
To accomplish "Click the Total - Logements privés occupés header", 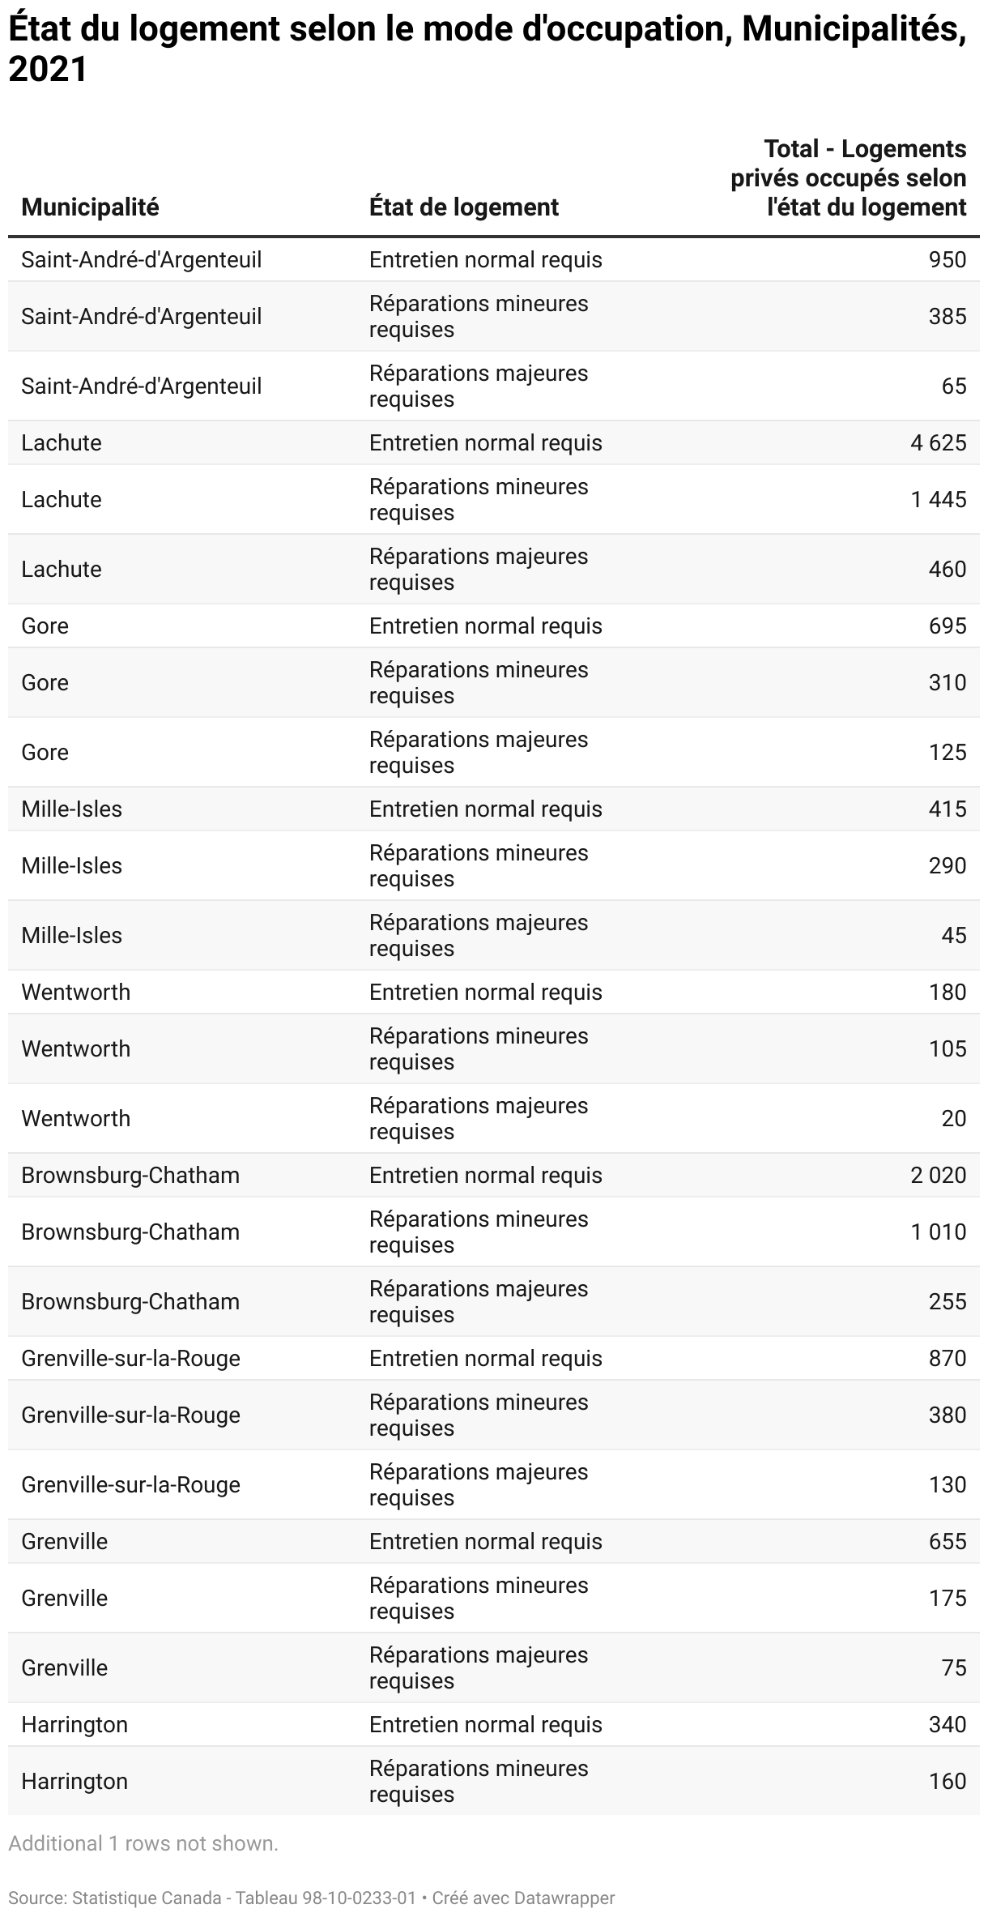I will [849, 177].
